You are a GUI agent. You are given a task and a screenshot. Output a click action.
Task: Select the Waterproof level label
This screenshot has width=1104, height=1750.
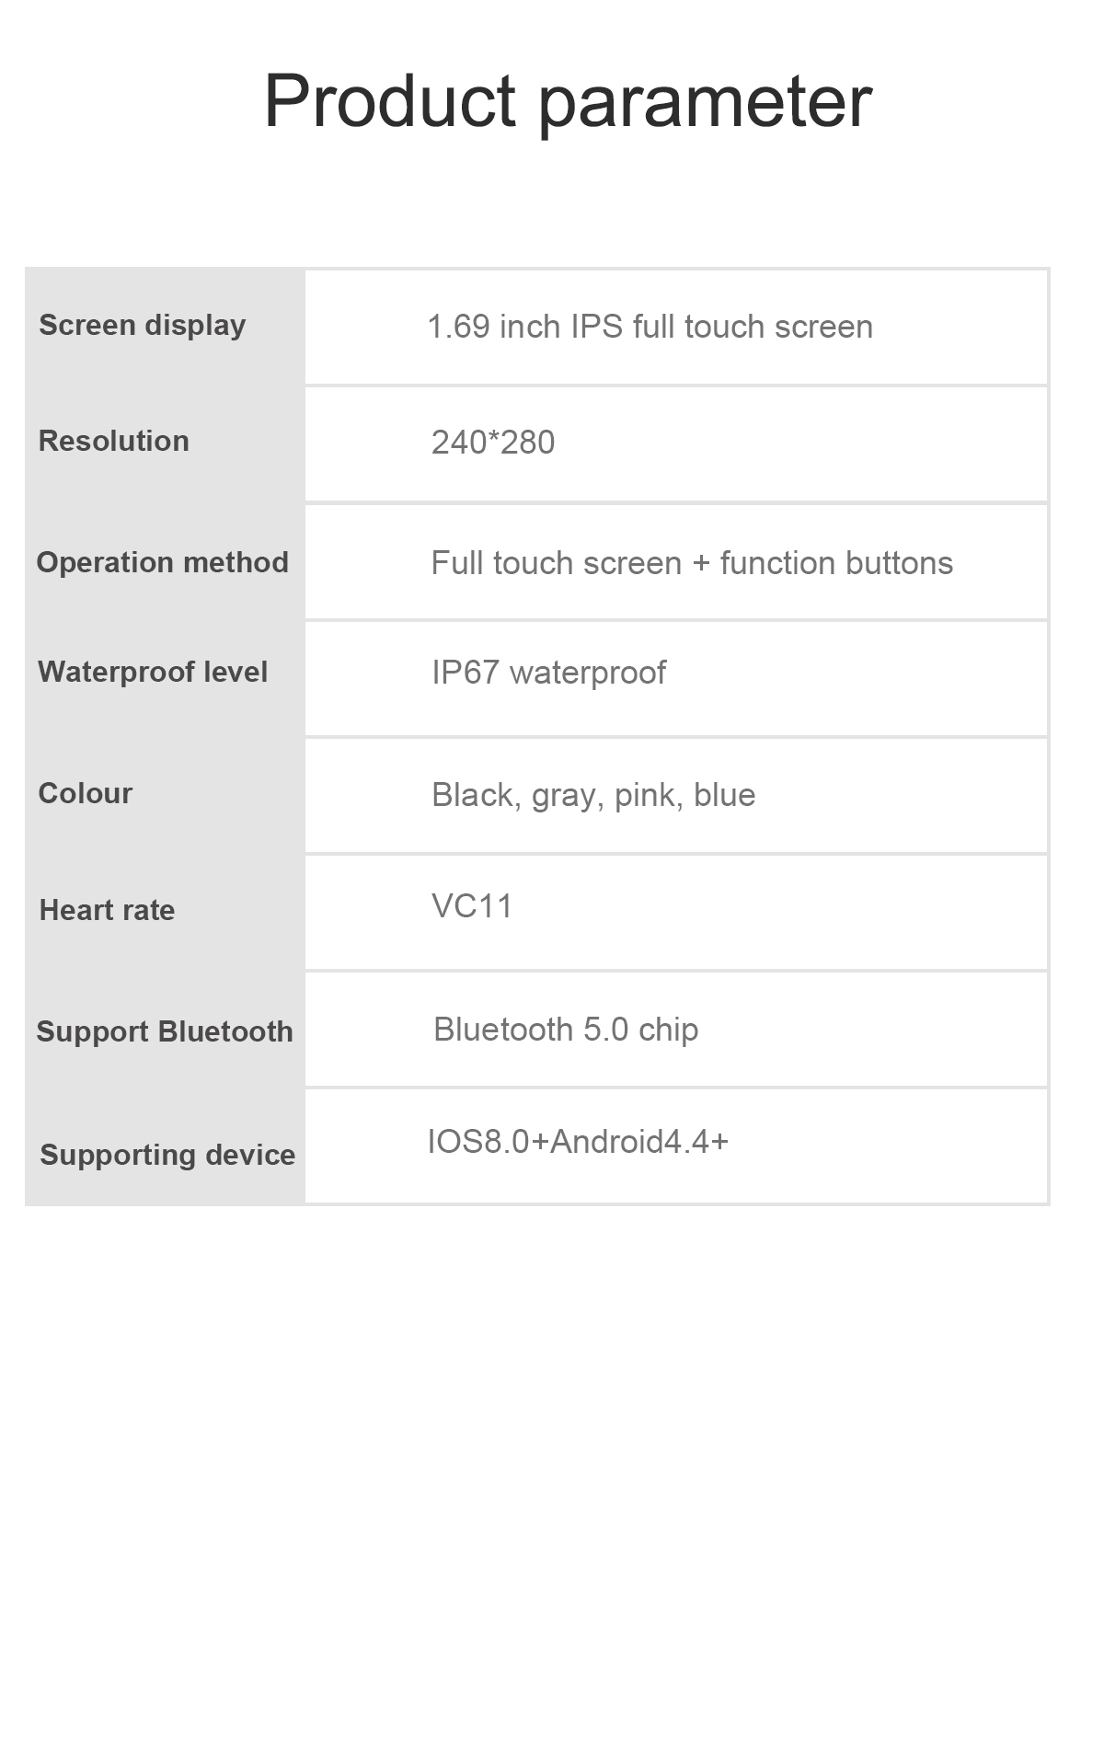(x=153, y=673)
